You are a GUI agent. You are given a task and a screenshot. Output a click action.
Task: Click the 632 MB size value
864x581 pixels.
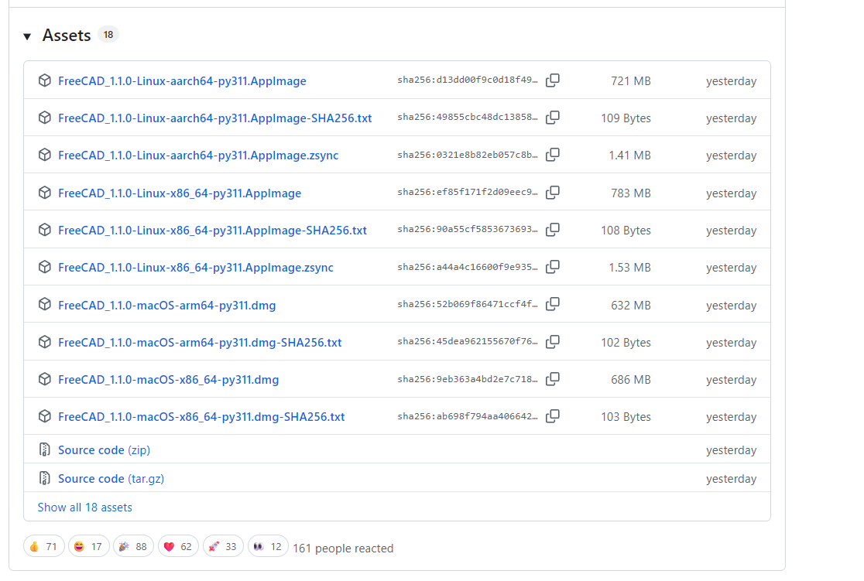pyautogui.click(x=631, y=305)
